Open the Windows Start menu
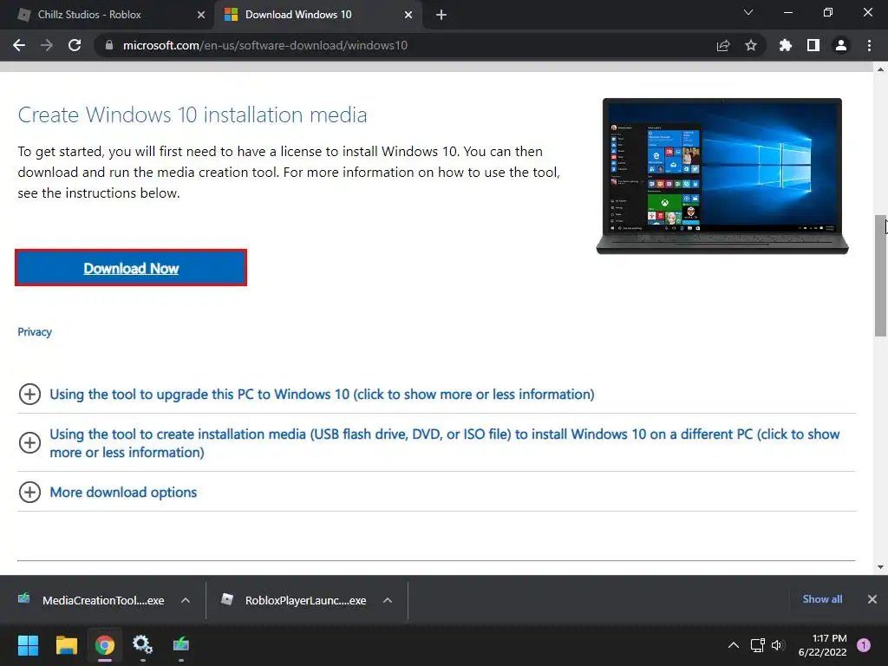Image resolution: width=888 pixels, height=666 pixels. [x=28, y=645]
